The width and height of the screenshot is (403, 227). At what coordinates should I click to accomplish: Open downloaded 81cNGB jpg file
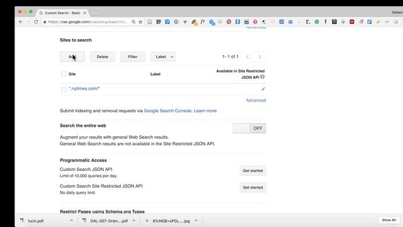pos(171,221)
